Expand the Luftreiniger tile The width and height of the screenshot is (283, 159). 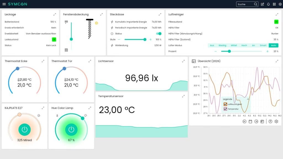277,14
